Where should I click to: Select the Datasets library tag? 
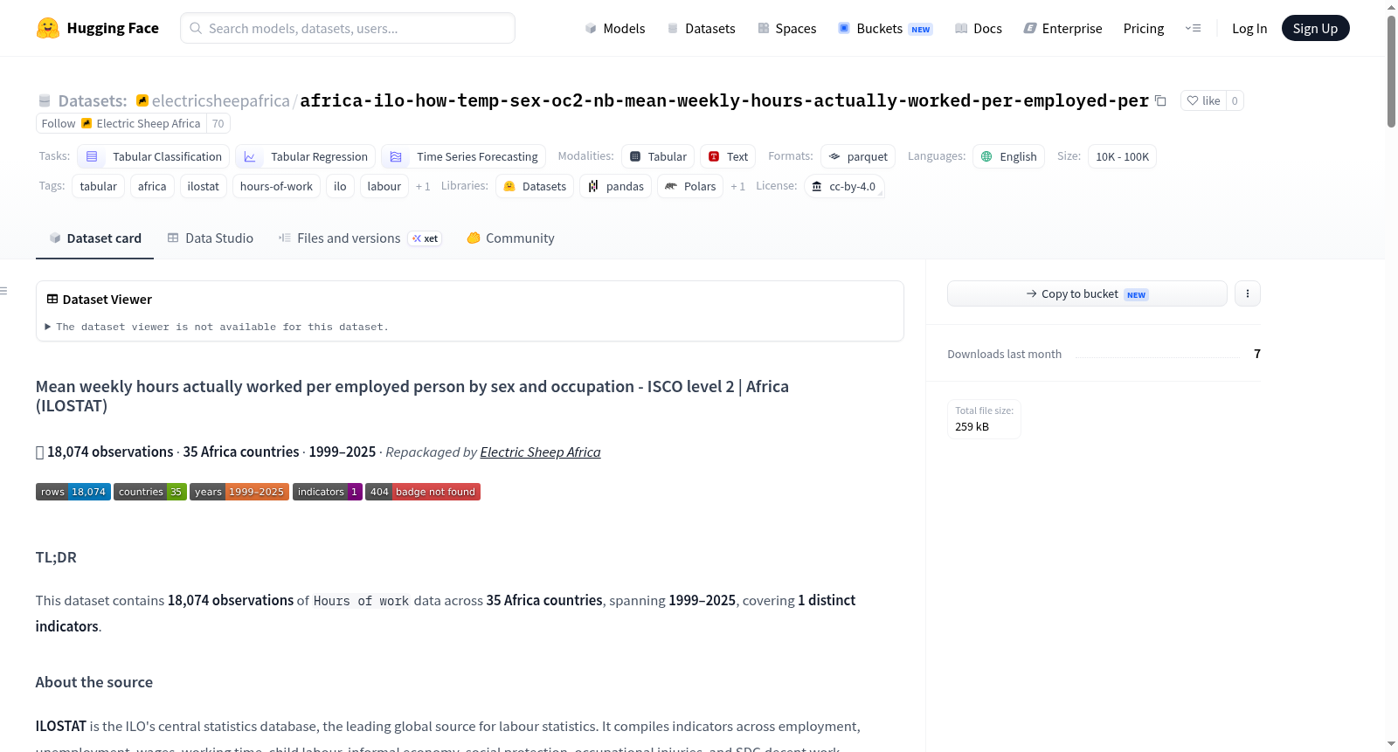pyautogui.click(x=535, y=186)
